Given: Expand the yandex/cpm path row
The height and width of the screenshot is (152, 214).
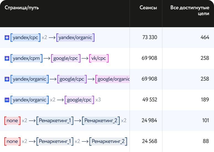Looking at the screenshot, I should 7,58.
